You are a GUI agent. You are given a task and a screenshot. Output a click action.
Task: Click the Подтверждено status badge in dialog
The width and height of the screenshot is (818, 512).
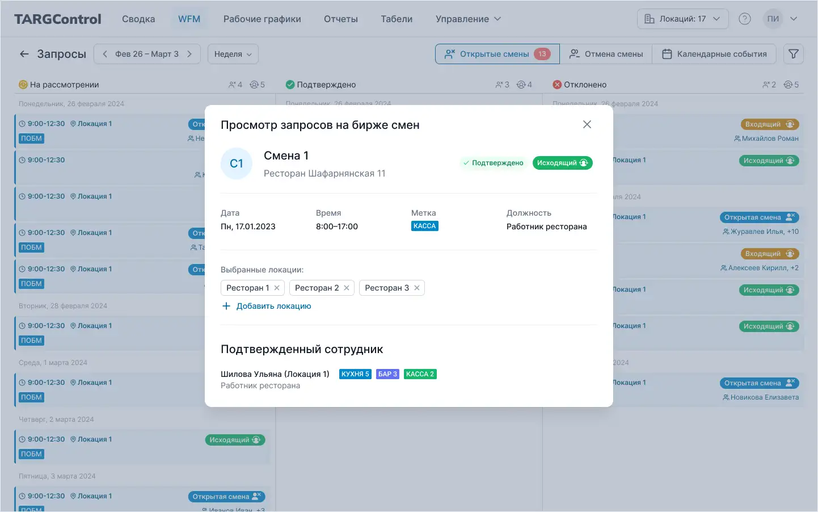[493, 163]
